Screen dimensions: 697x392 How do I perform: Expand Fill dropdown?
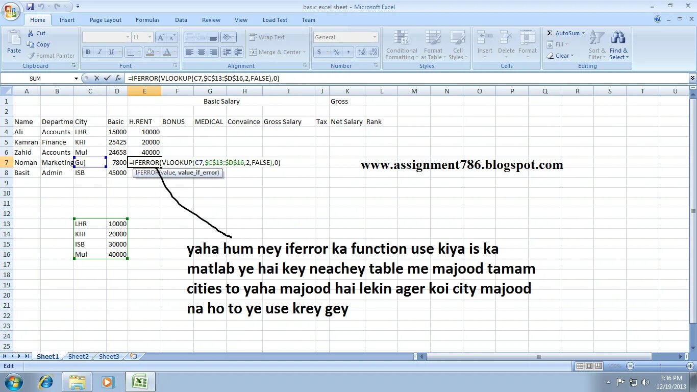[x=566, y=44]
